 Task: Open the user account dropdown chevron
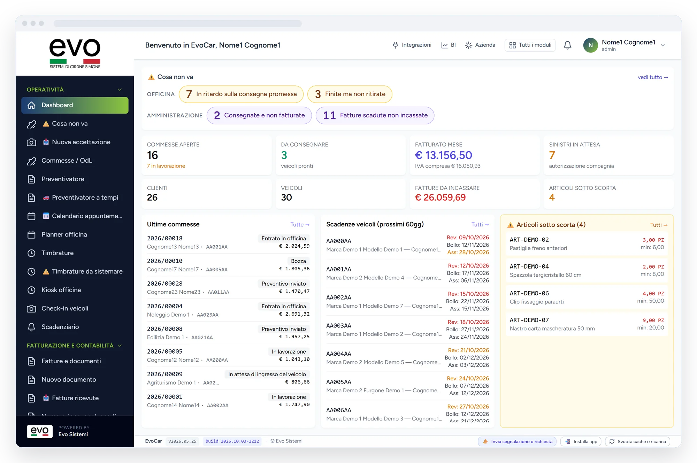click(x=662, y=45)
